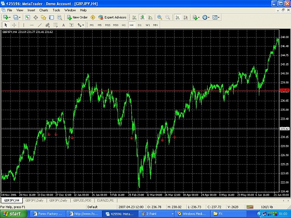Set timeframe to M1
The height and width of the screenshot is (218, 291).
(92, 25)
